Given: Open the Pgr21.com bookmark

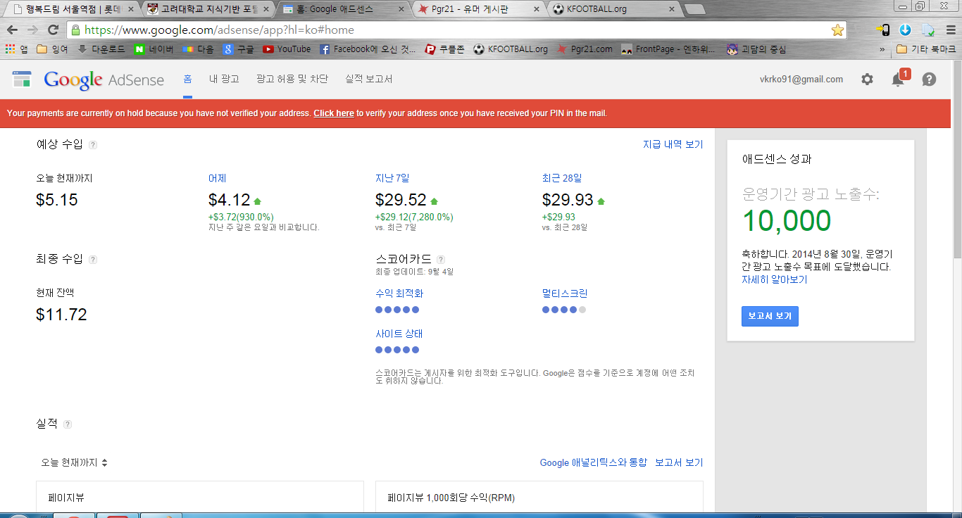Looking at the screenshot, I should click(x=585, y=49).
